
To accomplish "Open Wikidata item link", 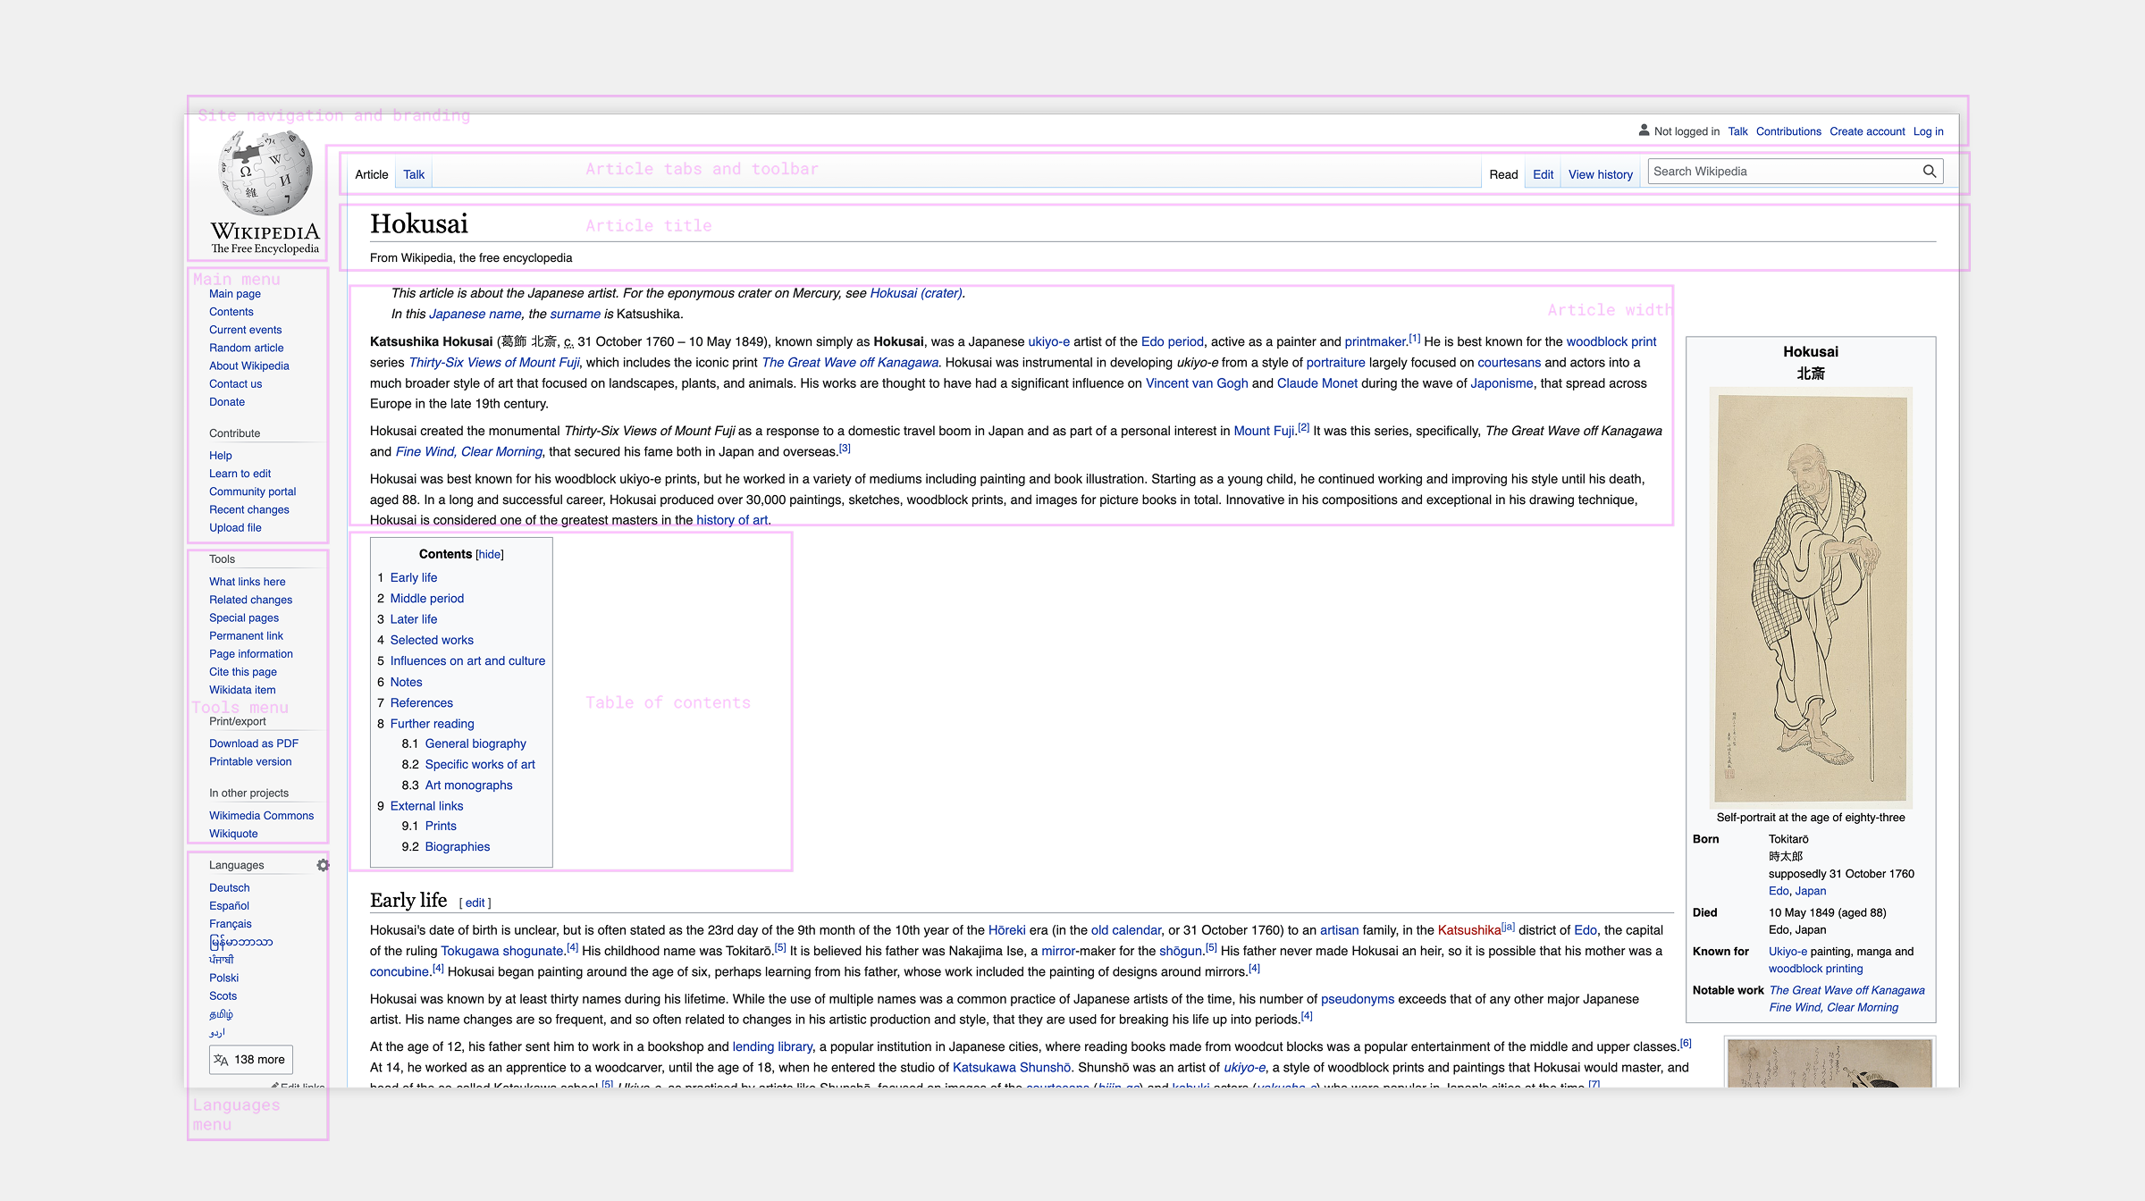I will (242, 690).
